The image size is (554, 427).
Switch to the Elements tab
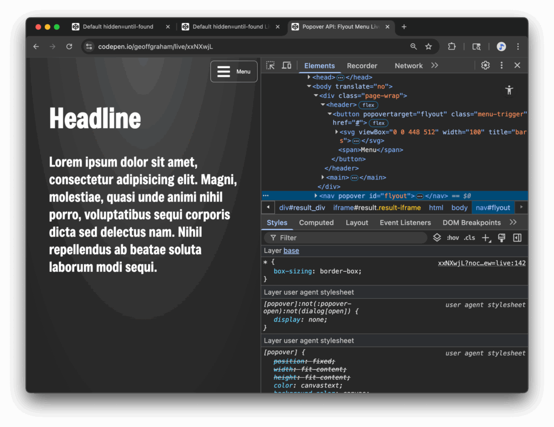[x=319, y=65]
